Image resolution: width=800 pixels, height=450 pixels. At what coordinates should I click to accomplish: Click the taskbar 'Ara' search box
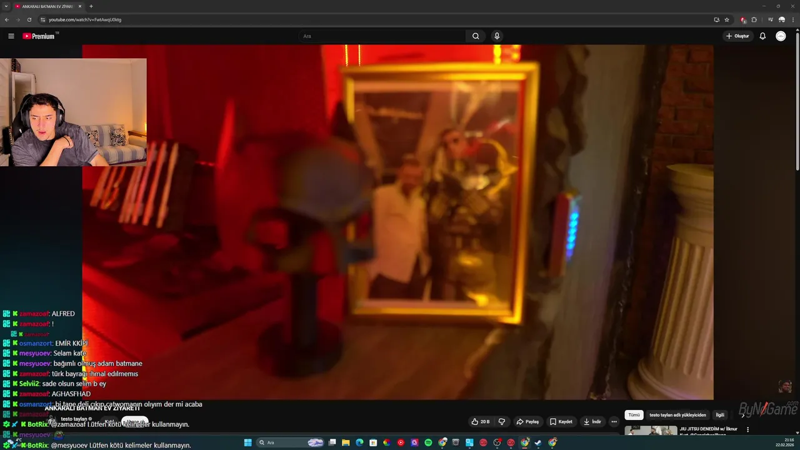(x=291, y=442)
